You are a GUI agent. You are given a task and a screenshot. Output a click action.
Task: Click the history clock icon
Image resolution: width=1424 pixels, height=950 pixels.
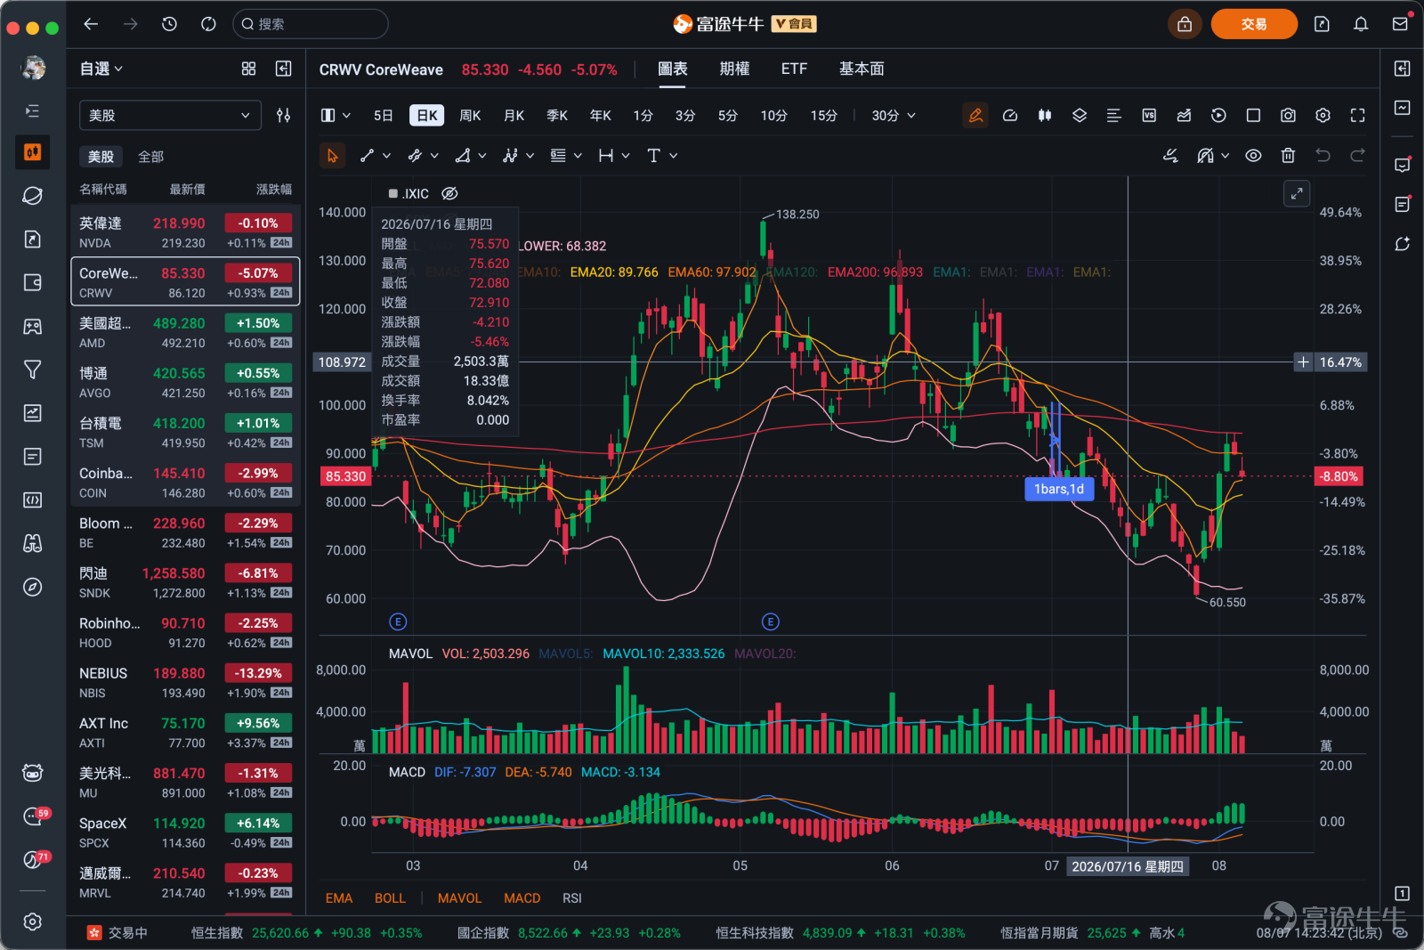(x=169, y=24)
